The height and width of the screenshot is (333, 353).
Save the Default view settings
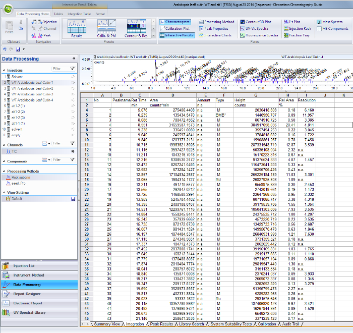tap(74, 199)
